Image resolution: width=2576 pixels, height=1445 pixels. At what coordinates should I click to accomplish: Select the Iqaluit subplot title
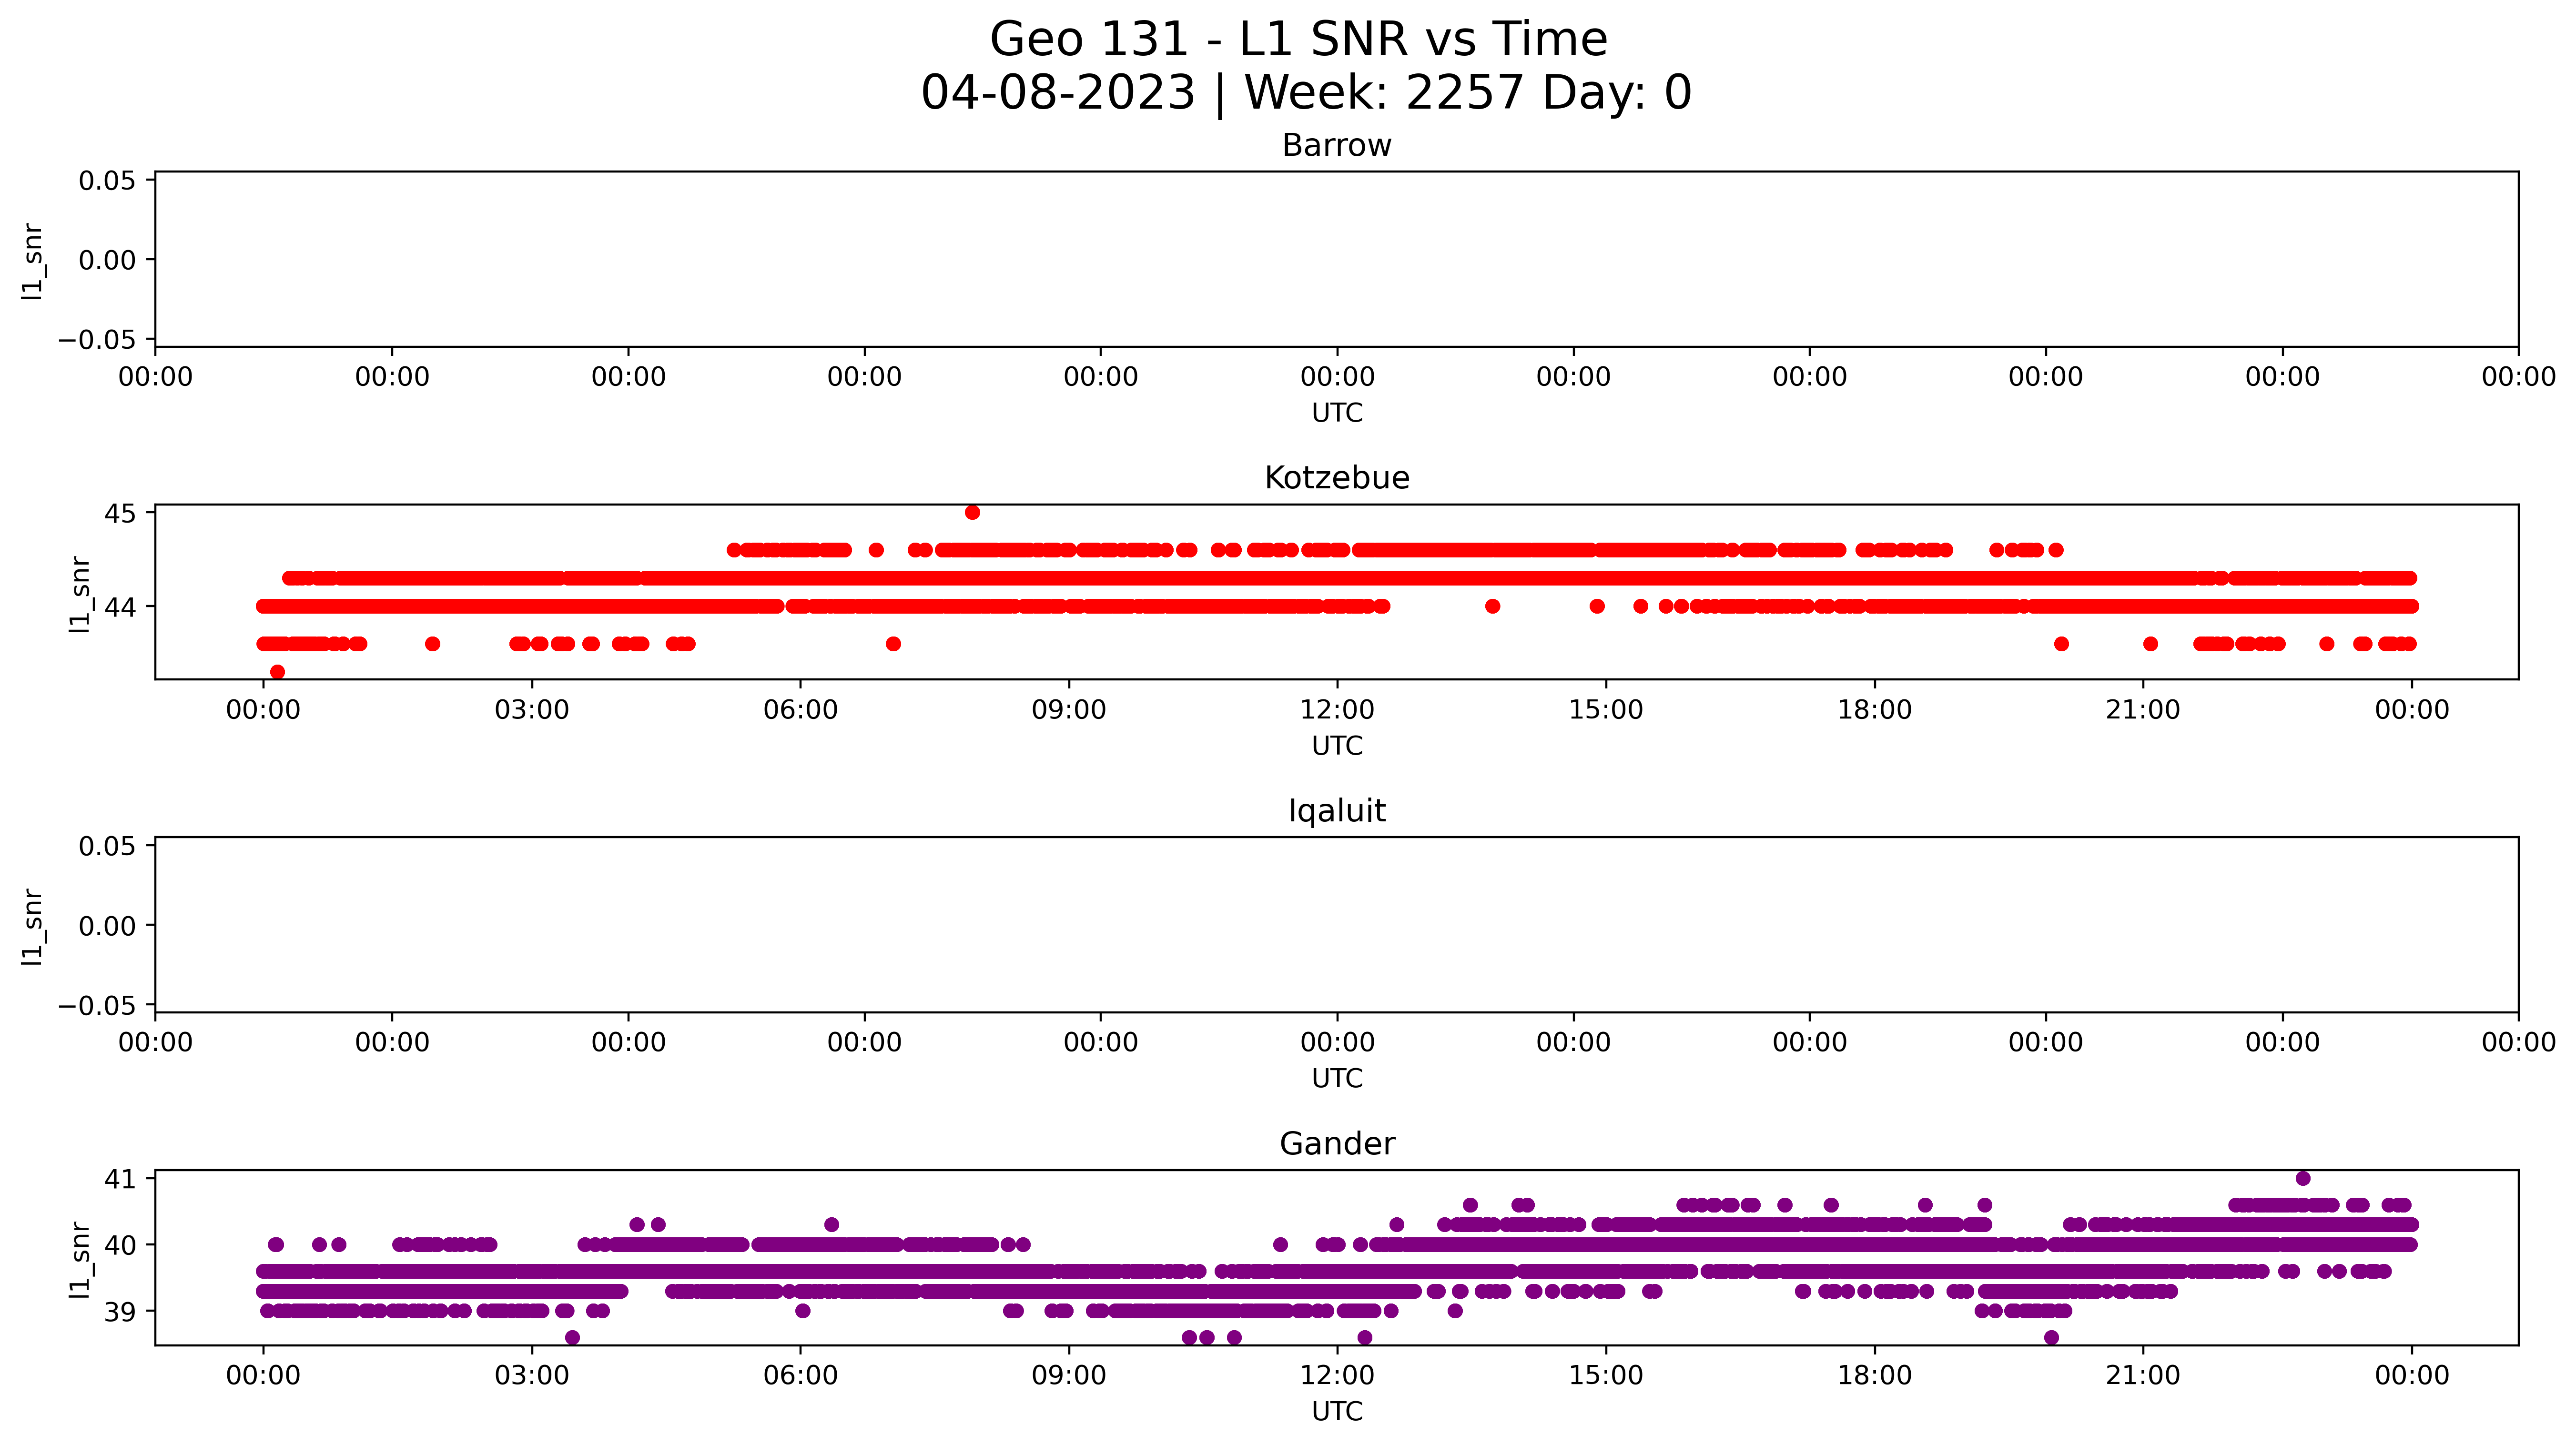point(1336,811)
